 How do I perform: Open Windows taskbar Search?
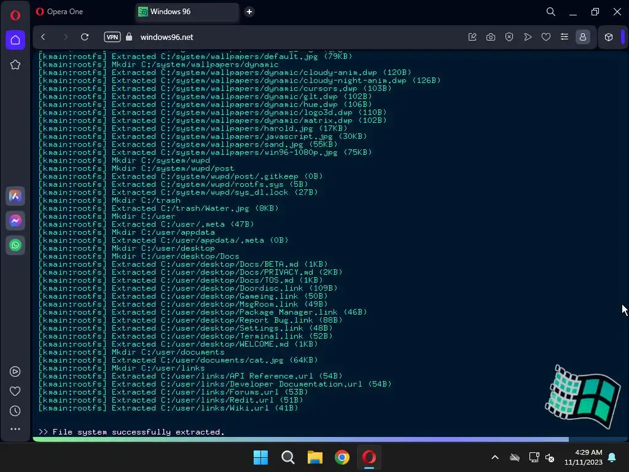coord(288,457)
